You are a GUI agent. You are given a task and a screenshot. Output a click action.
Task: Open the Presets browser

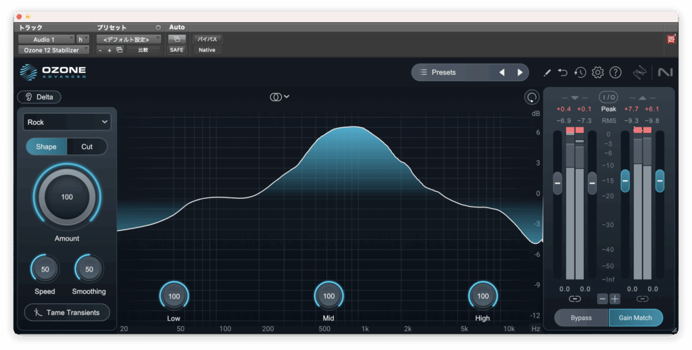(x=451, y=72)
